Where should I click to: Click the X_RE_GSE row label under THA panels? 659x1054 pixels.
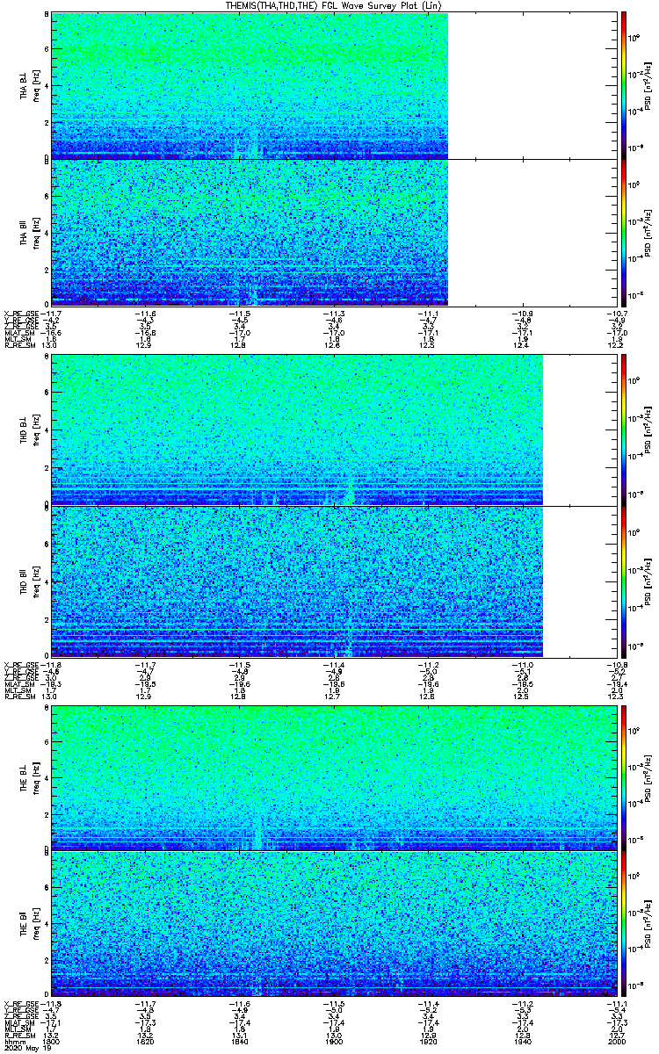(x=22, y=313)
